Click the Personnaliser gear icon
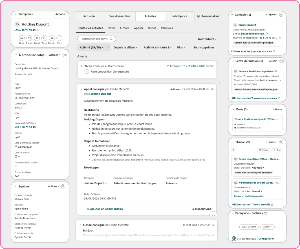The height and width of the screenshot is (249, 300). (x=198, y=16)
